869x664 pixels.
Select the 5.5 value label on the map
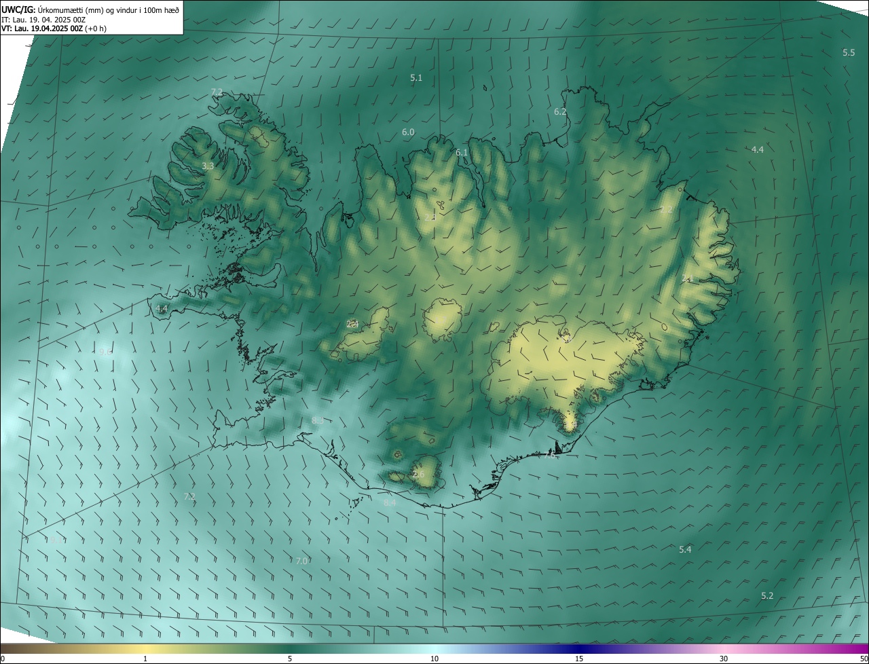coord(849,52)
